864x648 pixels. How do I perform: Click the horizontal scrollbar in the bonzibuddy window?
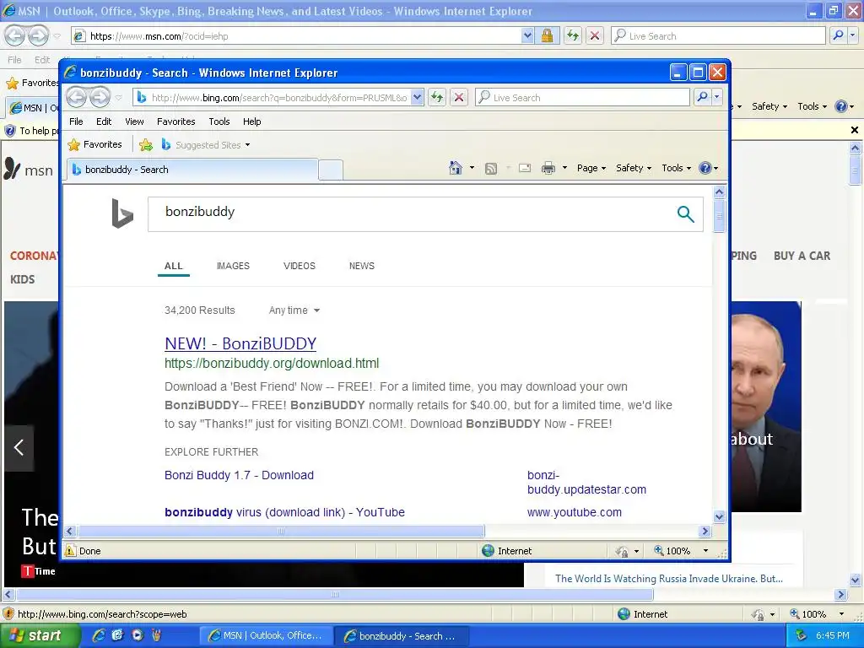281,532
